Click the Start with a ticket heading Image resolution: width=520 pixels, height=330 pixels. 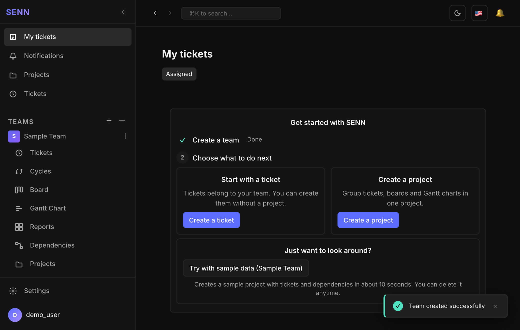(x=251, y=179)
